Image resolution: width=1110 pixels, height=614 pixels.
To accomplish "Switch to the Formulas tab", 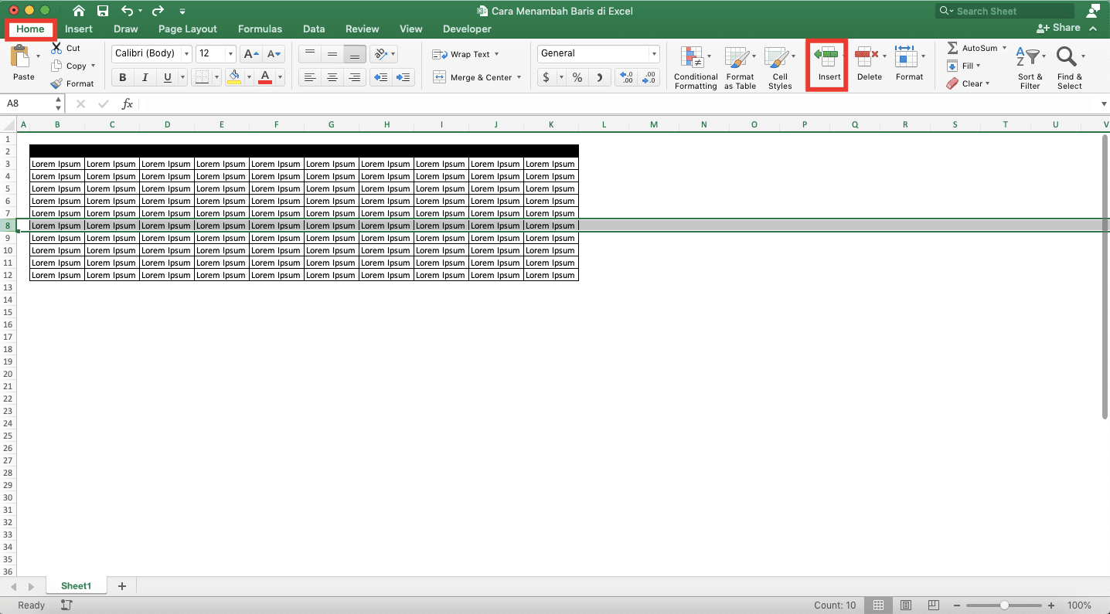I will click(260, 29).
